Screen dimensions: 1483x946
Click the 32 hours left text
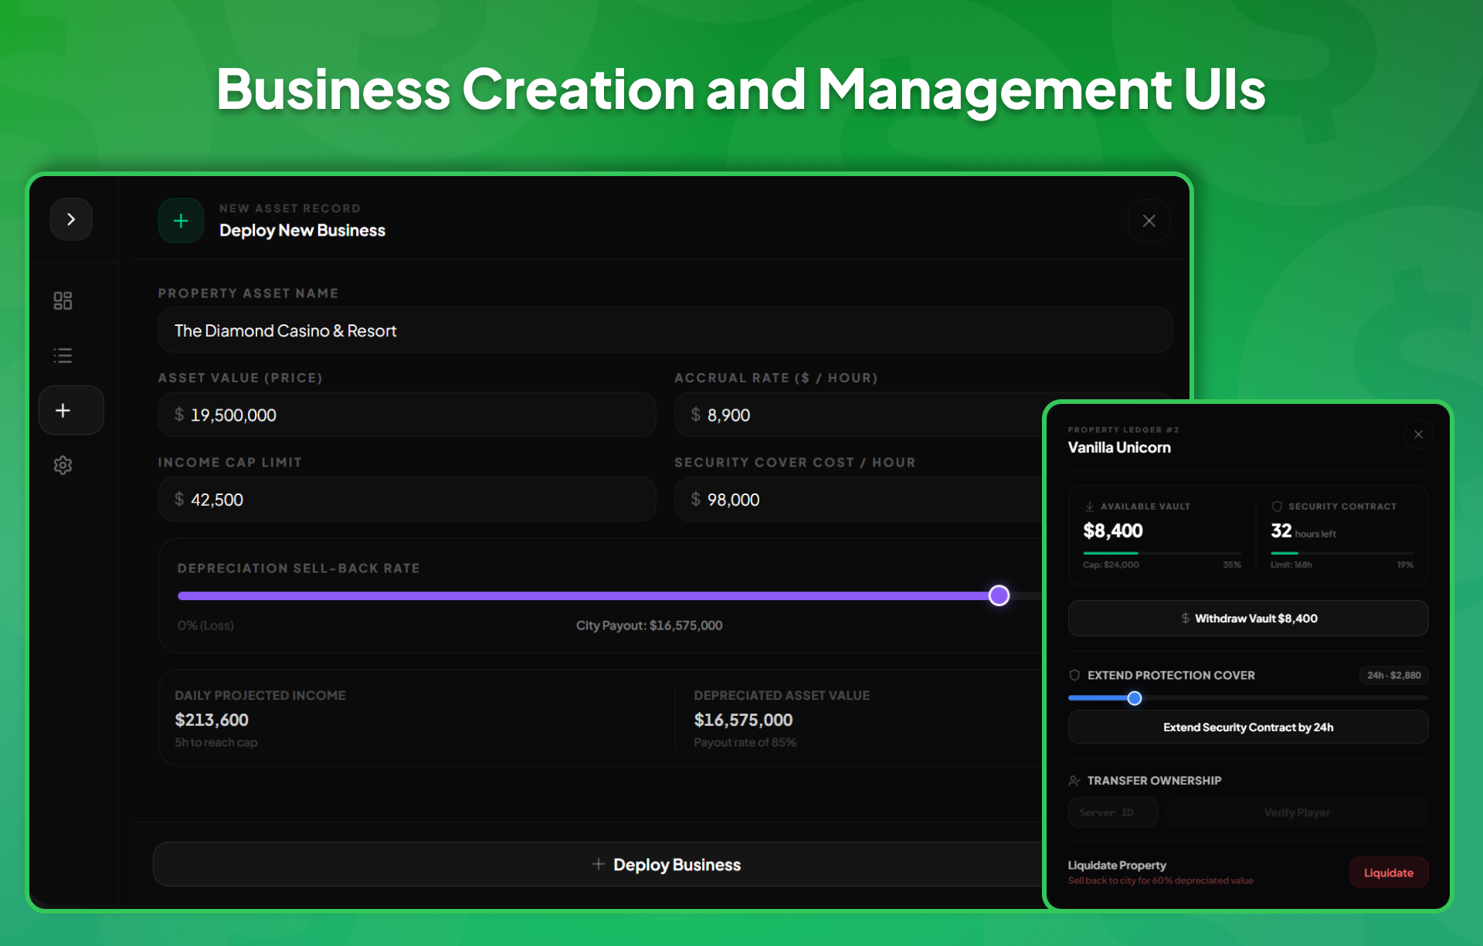tap(1303, 531)
